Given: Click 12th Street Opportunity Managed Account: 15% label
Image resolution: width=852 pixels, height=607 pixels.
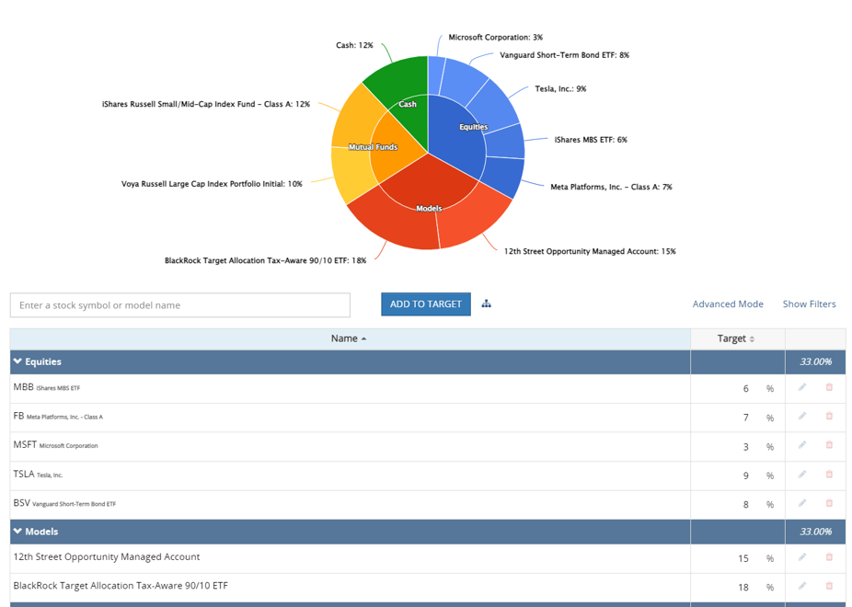Looking at the screenshot, I should coord(590,251).
